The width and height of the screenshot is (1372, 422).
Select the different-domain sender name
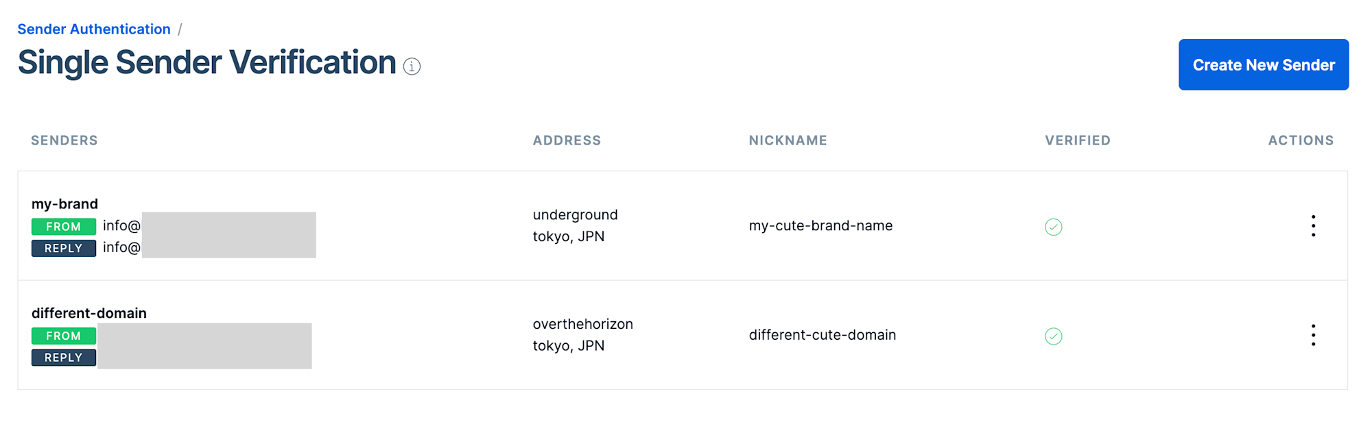tap(89, 313)
